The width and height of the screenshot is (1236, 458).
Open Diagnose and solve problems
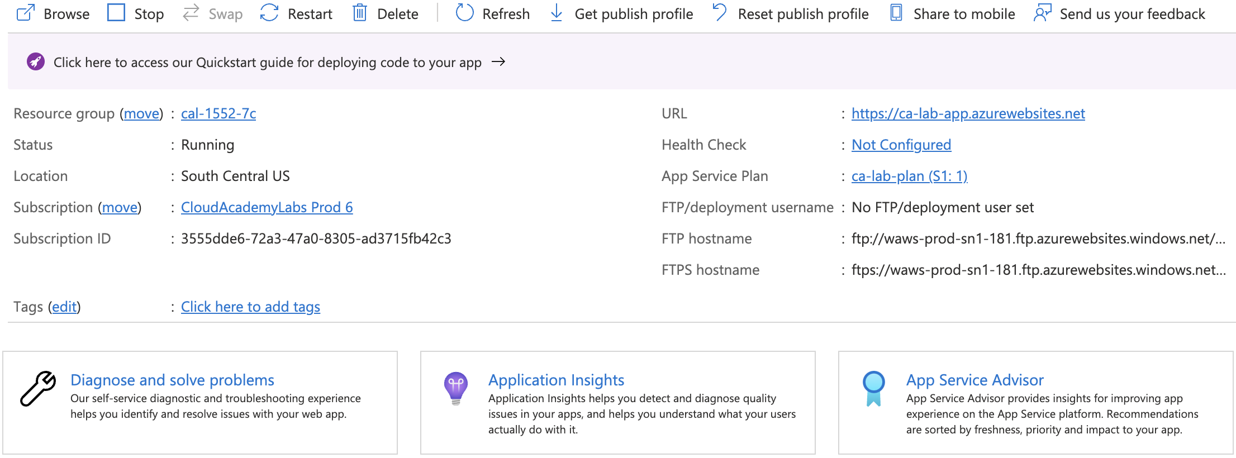click(172, 380)
